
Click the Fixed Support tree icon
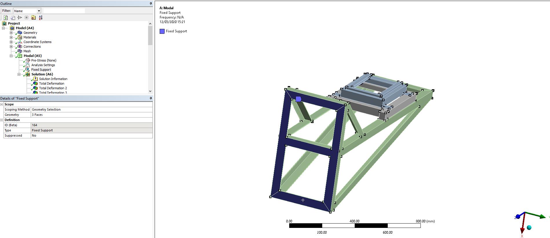click(28, 70)
